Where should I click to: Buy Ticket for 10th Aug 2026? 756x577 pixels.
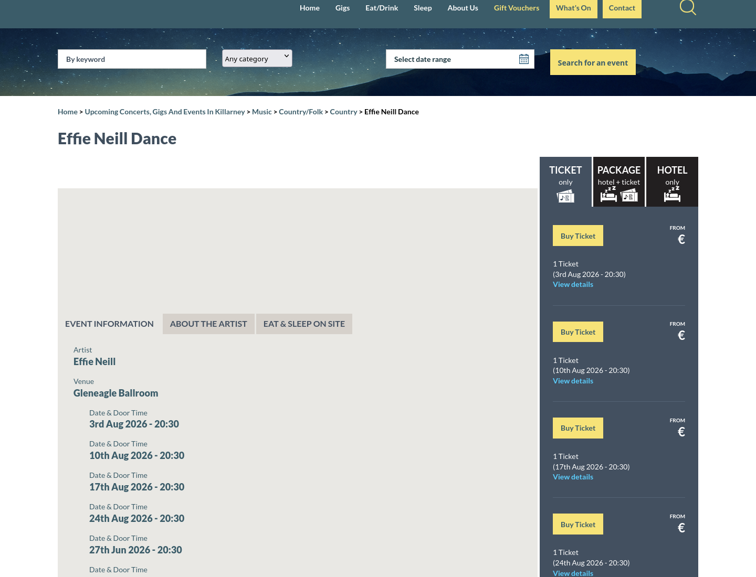578,332
